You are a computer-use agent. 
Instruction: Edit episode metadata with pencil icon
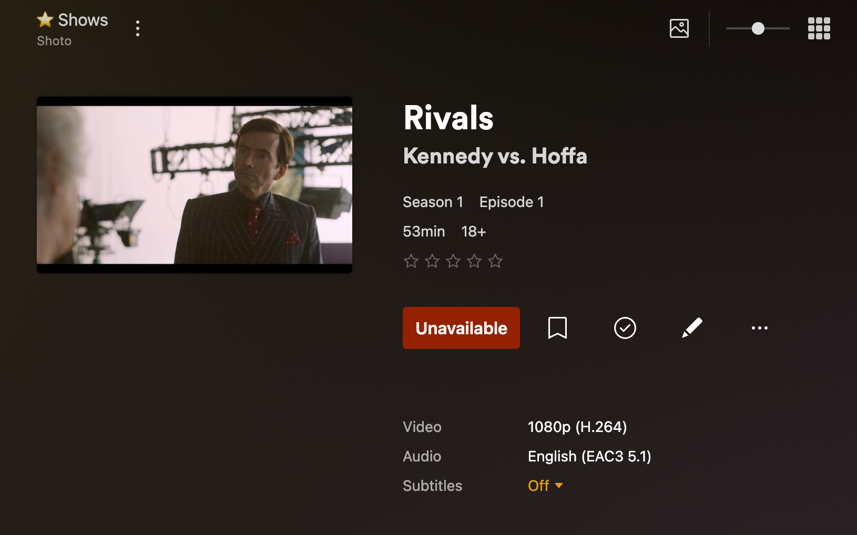point(692,328)
